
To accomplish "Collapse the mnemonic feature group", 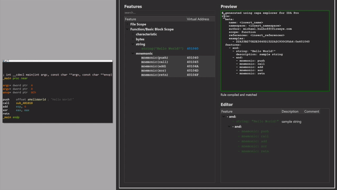I will pos(133,53).
